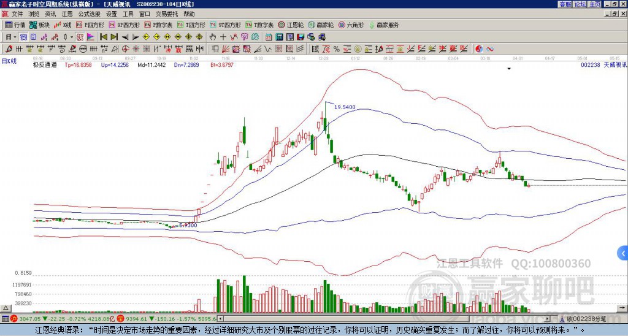
Task: Open the 交易委托 menu
Action: 167,14
